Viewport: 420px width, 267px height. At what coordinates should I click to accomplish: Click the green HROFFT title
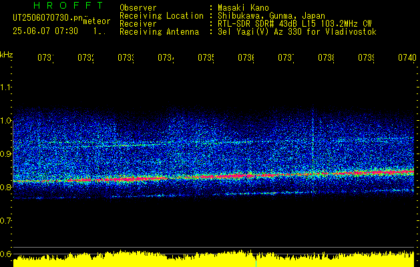click(x=69, y=5)
